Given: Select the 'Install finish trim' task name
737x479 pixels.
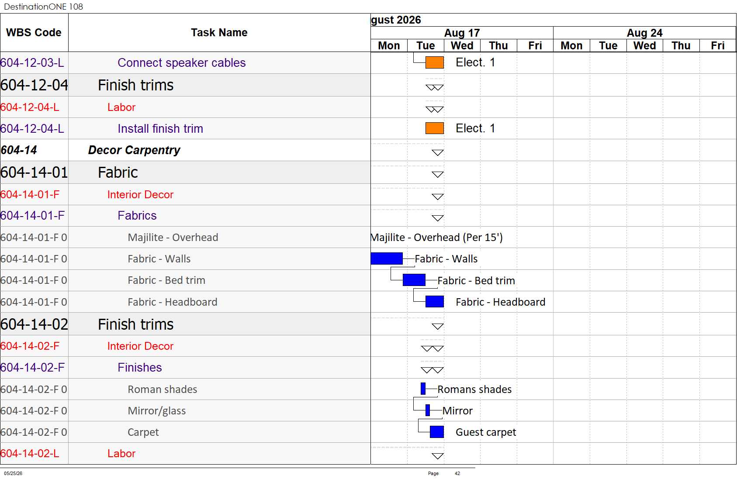Looking at the screenshot, I should pyautogui.click(x=160, y=128).
